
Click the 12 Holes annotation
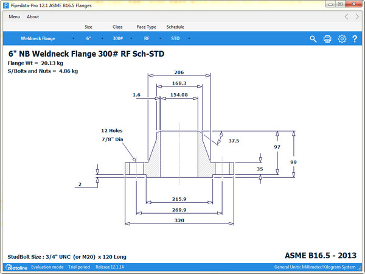tap(112, 131)
